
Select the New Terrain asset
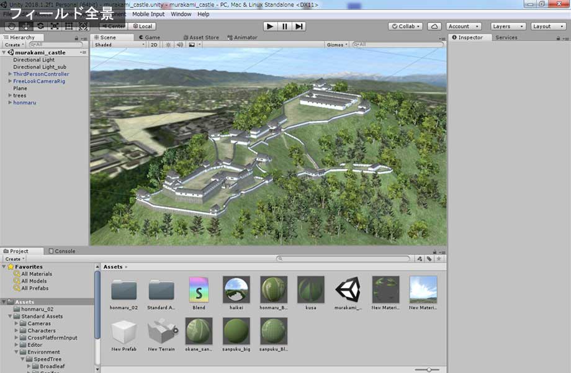pos(161,335)
